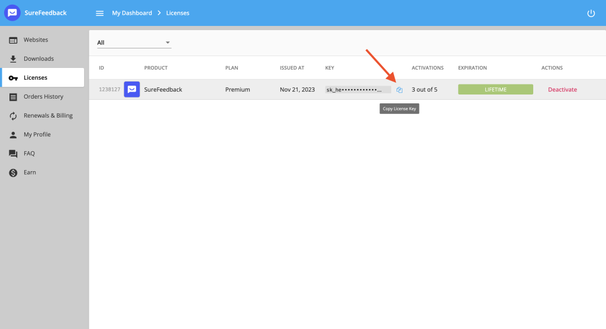Click the license ID 1238127
The height and width of the screenshot is (329, 606).
tap(109, 89)
